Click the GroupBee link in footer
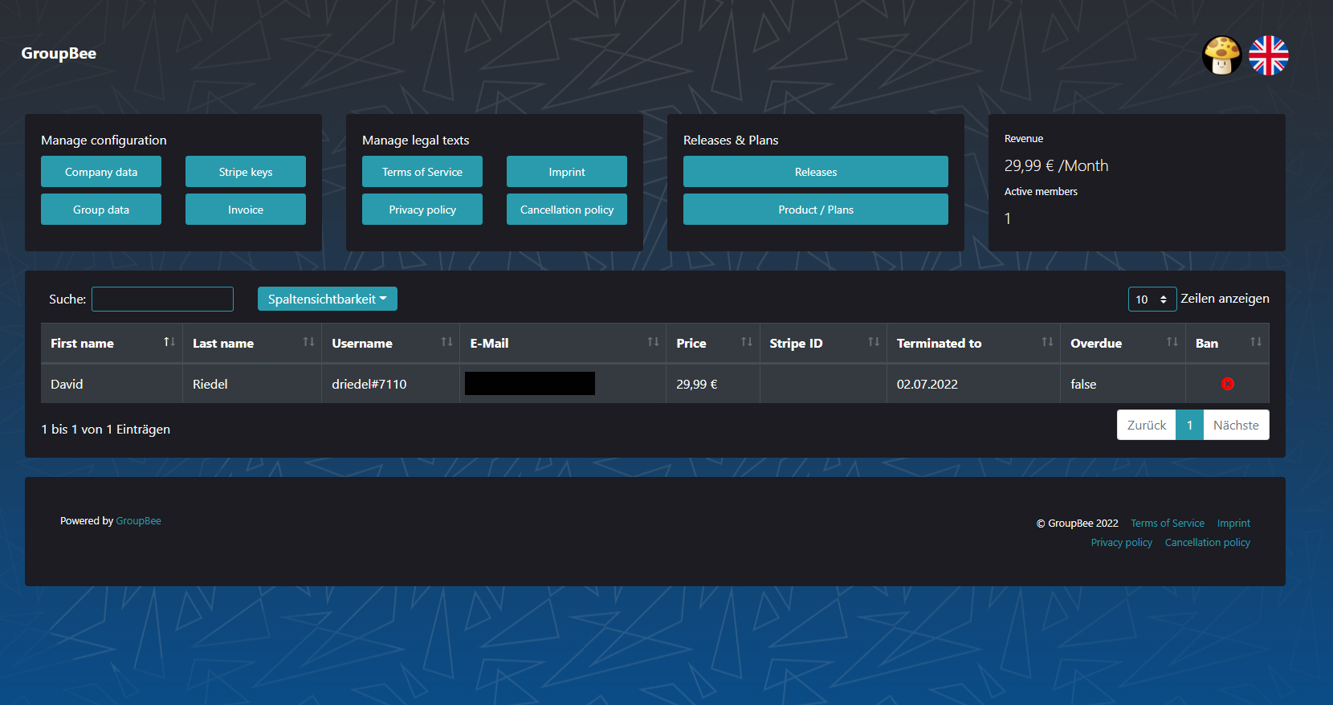This screenshot has width=1333, height=705. click(138, 521)
